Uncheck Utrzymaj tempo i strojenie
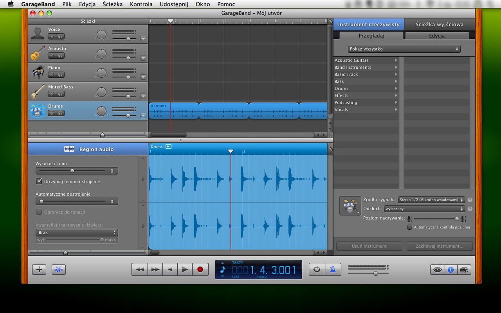This screenshot has width=501, height=313. tap(39, 182)
